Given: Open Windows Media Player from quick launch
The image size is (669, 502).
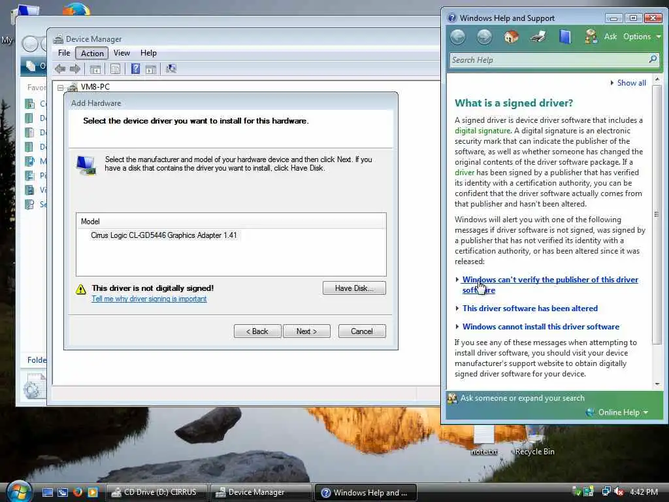Looking at the screenshot, I should click(x=93, y=492).
